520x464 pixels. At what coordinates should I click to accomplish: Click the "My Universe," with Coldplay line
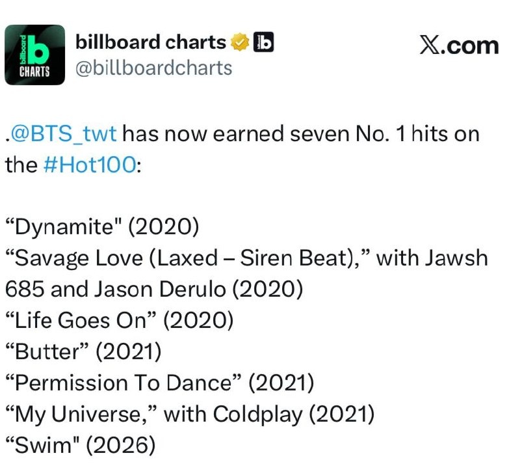point(190,415)
